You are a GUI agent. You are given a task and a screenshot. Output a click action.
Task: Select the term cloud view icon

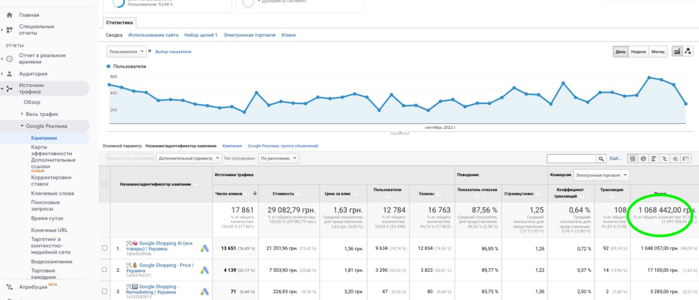[675, 159]
